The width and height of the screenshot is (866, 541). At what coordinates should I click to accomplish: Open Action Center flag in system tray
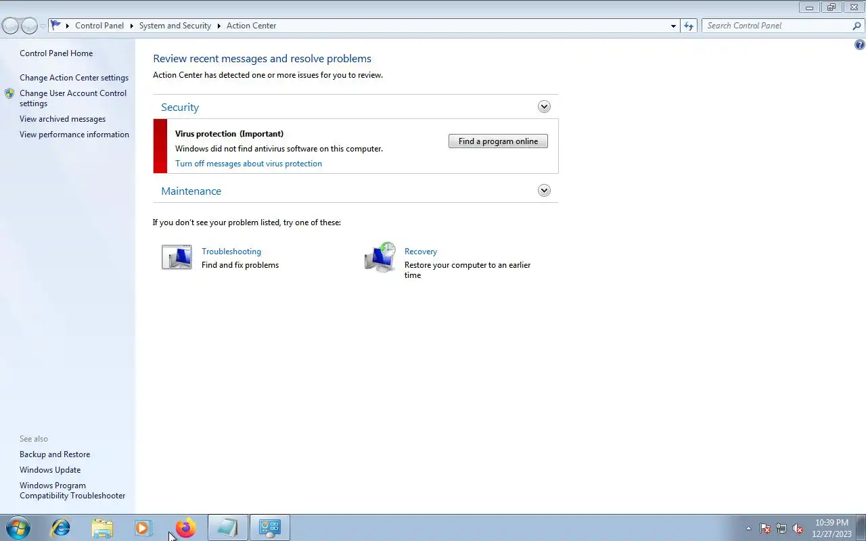pyautogui.click(x=765, y=528)
